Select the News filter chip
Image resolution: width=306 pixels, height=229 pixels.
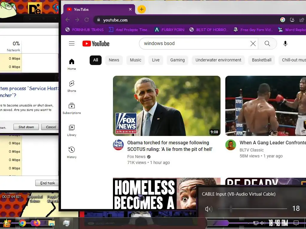(x=114, y=60)
